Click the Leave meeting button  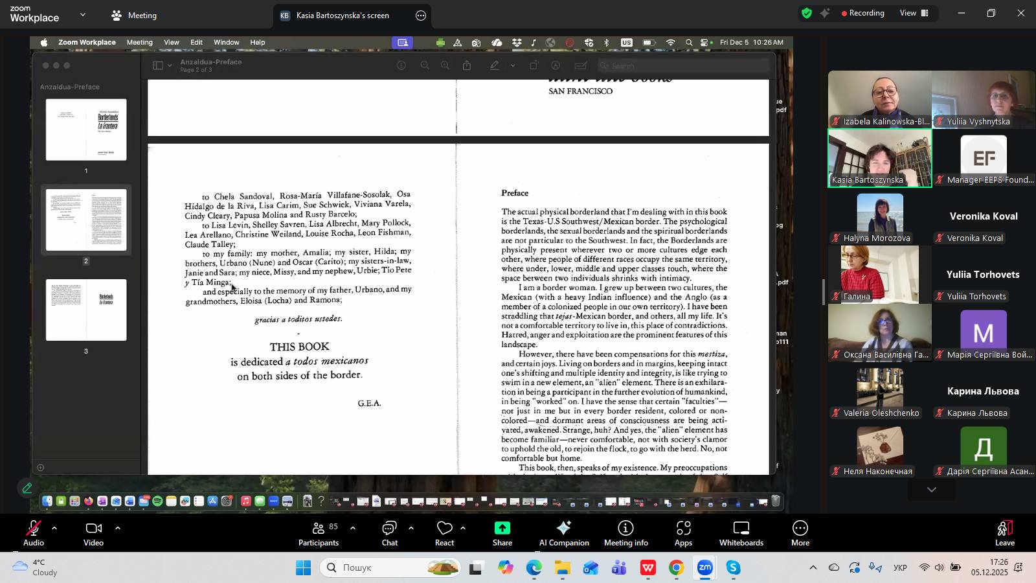(x=1004, y=533)
